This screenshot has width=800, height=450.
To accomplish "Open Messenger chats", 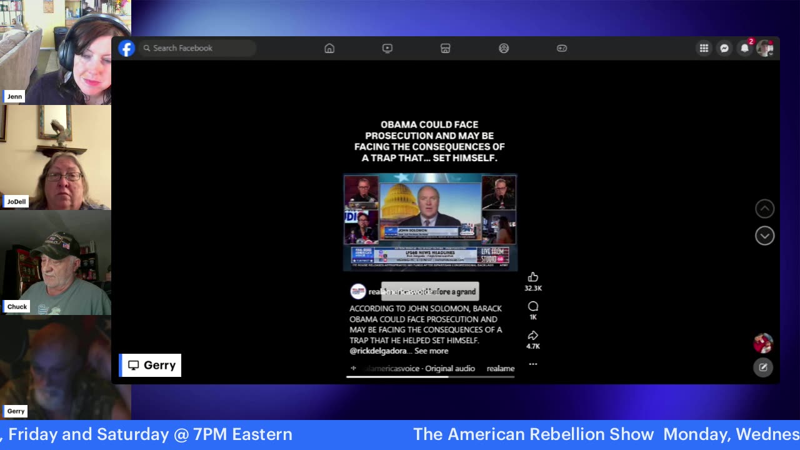I will (x=724, y=48).
